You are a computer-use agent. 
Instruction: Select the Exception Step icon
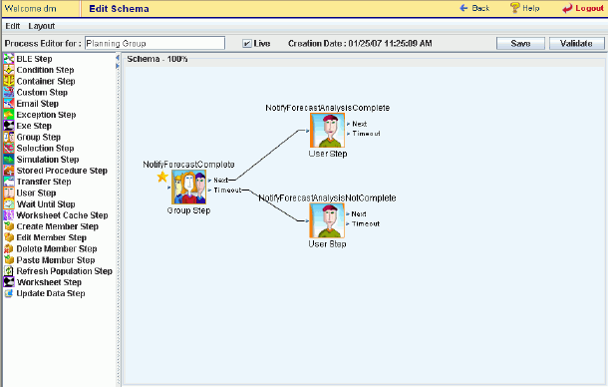9,115
